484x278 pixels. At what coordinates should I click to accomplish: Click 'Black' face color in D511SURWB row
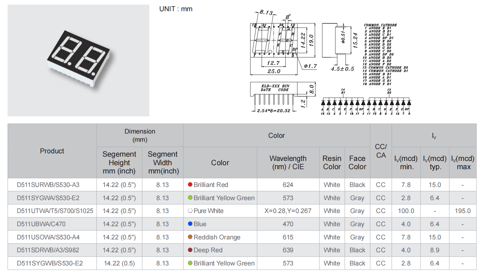tap(357, 185)
